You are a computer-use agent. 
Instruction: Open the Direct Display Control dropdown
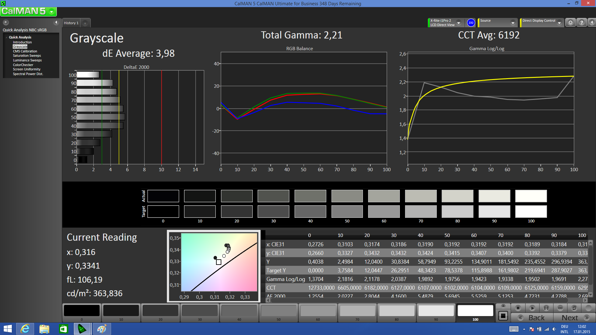[x=559, y=23]
